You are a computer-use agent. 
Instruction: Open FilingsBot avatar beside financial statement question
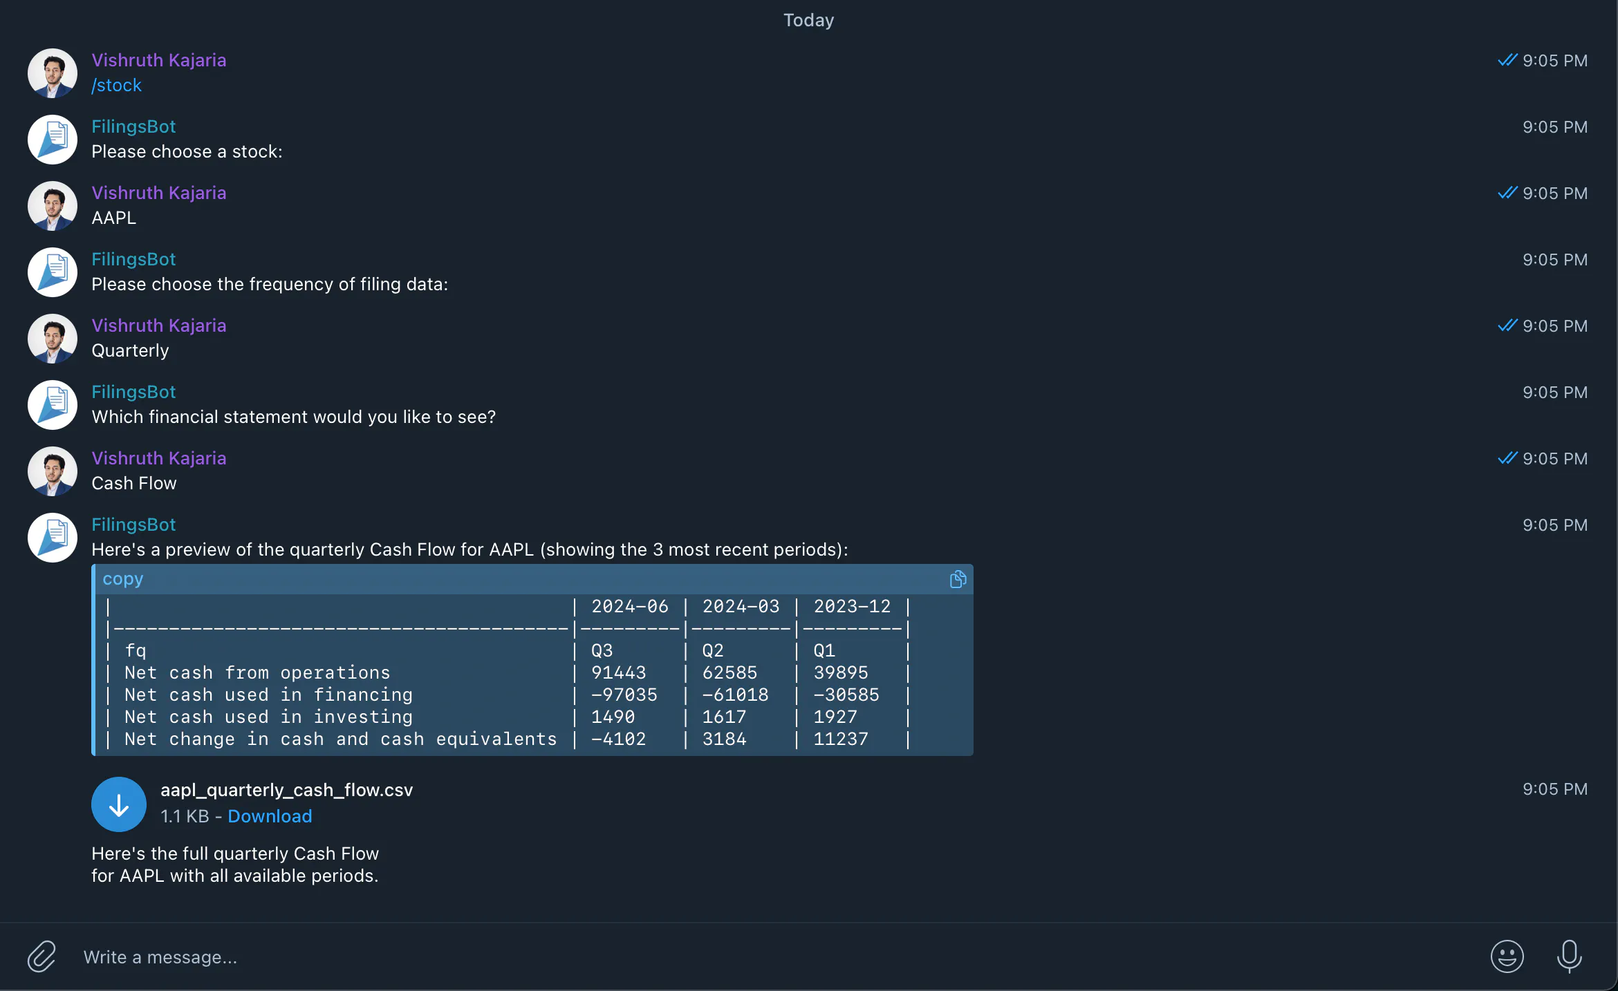[x=53, y=405]
